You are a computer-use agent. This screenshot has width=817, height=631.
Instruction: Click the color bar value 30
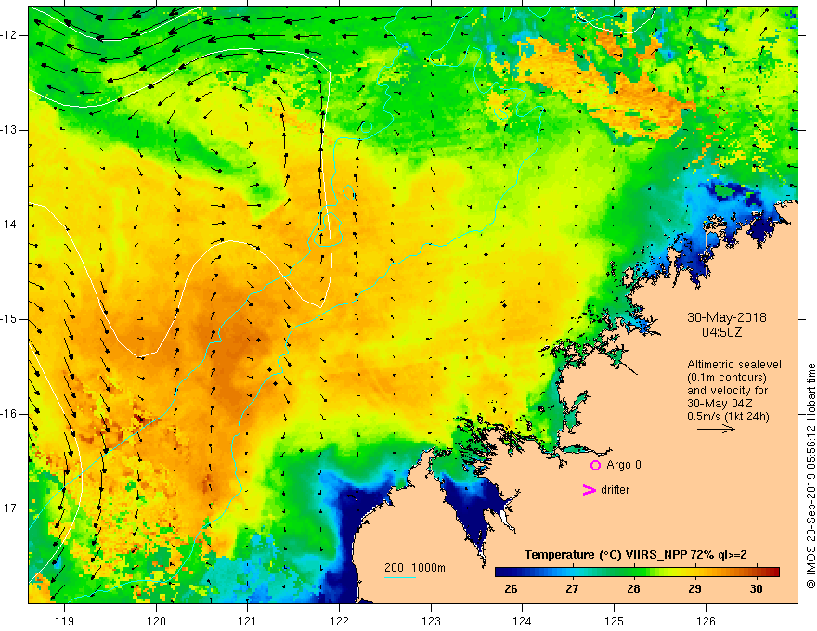point(756,589)
